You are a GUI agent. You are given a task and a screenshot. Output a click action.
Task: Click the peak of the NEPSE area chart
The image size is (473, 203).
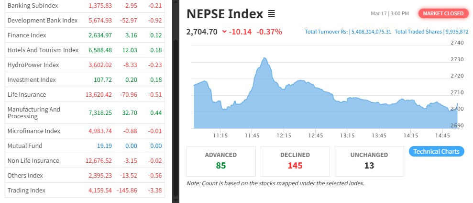tap(264, 59)
